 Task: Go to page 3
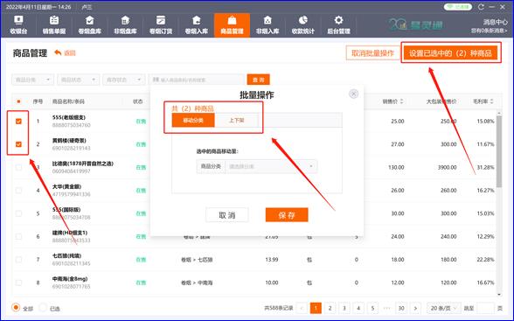(x=344, y=308)
